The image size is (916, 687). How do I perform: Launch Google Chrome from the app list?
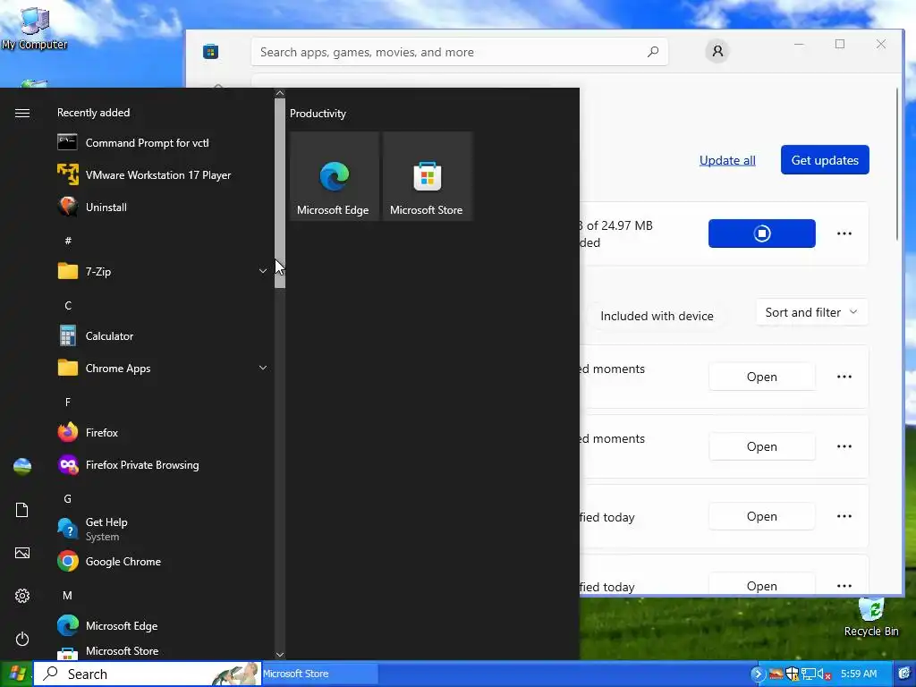[x=162, y=562]
